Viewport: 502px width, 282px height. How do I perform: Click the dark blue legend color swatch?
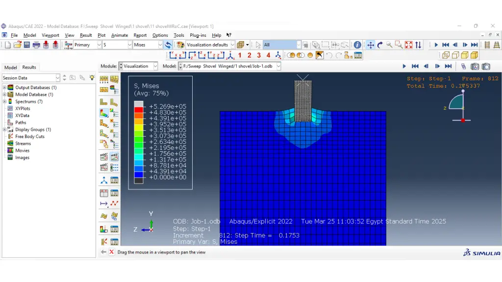[x=139, y=175]
